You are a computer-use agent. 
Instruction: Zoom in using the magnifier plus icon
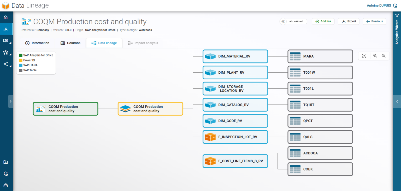tap(375, 56)
